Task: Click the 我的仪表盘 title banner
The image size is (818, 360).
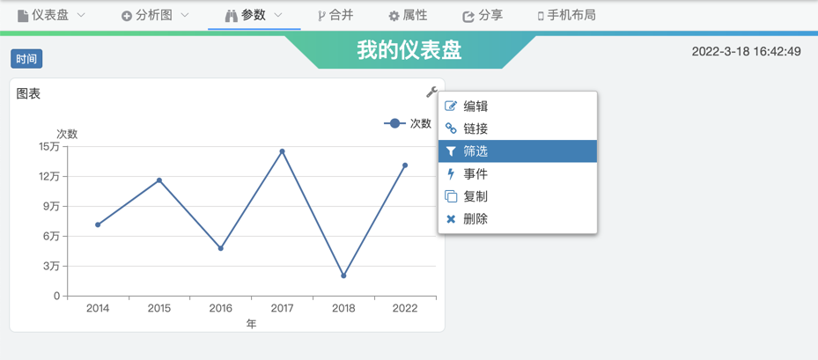Action: click(x=409, y=50)
